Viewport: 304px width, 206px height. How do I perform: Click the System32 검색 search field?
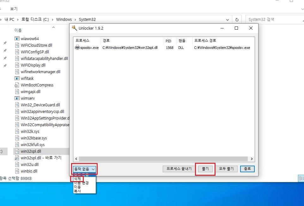[272, 20]
